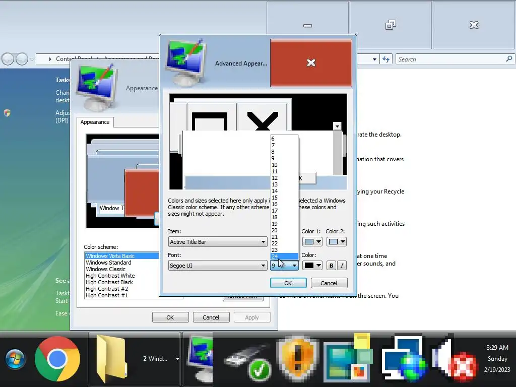Screen dimensions: 516x387
Task: Open the folder taskbar group with 2 windows
Action: coord(135,359)
